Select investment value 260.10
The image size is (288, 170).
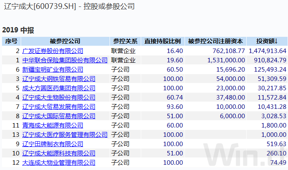[276, 153]
